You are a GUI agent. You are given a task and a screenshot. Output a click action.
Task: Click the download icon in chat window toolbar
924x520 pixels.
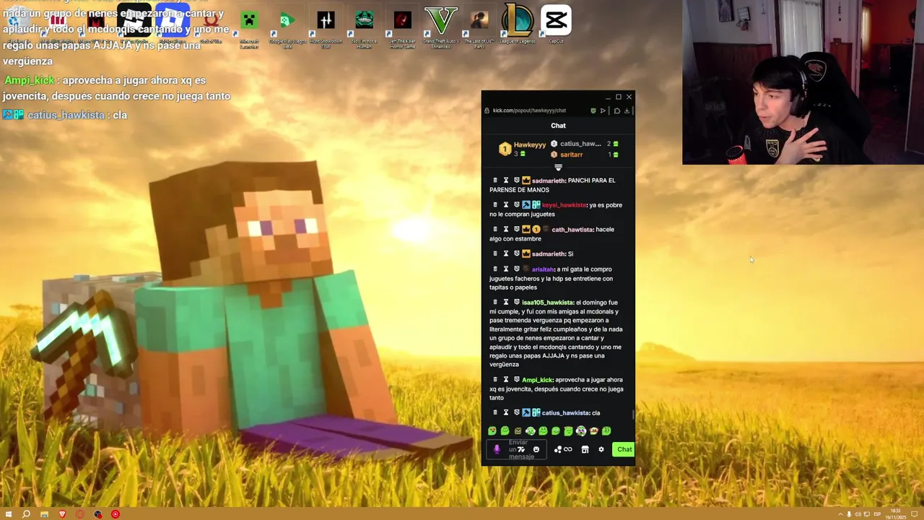pyautogui.click(x=627, y=110)
